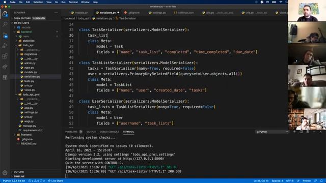Open the File menu
The height and width of the screenshot is (183, 326).
tap(20, 2)
